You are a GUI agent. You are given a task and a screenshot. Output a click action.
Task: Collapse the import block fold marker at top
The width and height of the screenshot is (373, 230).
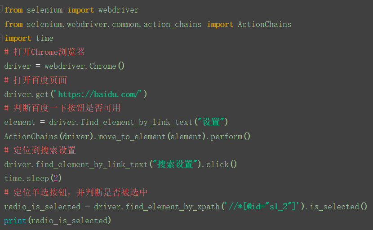(1, 10)
